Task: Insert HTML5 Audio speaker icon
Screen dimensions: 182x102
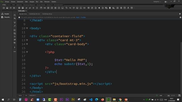Action: click(x=99, y=8)
